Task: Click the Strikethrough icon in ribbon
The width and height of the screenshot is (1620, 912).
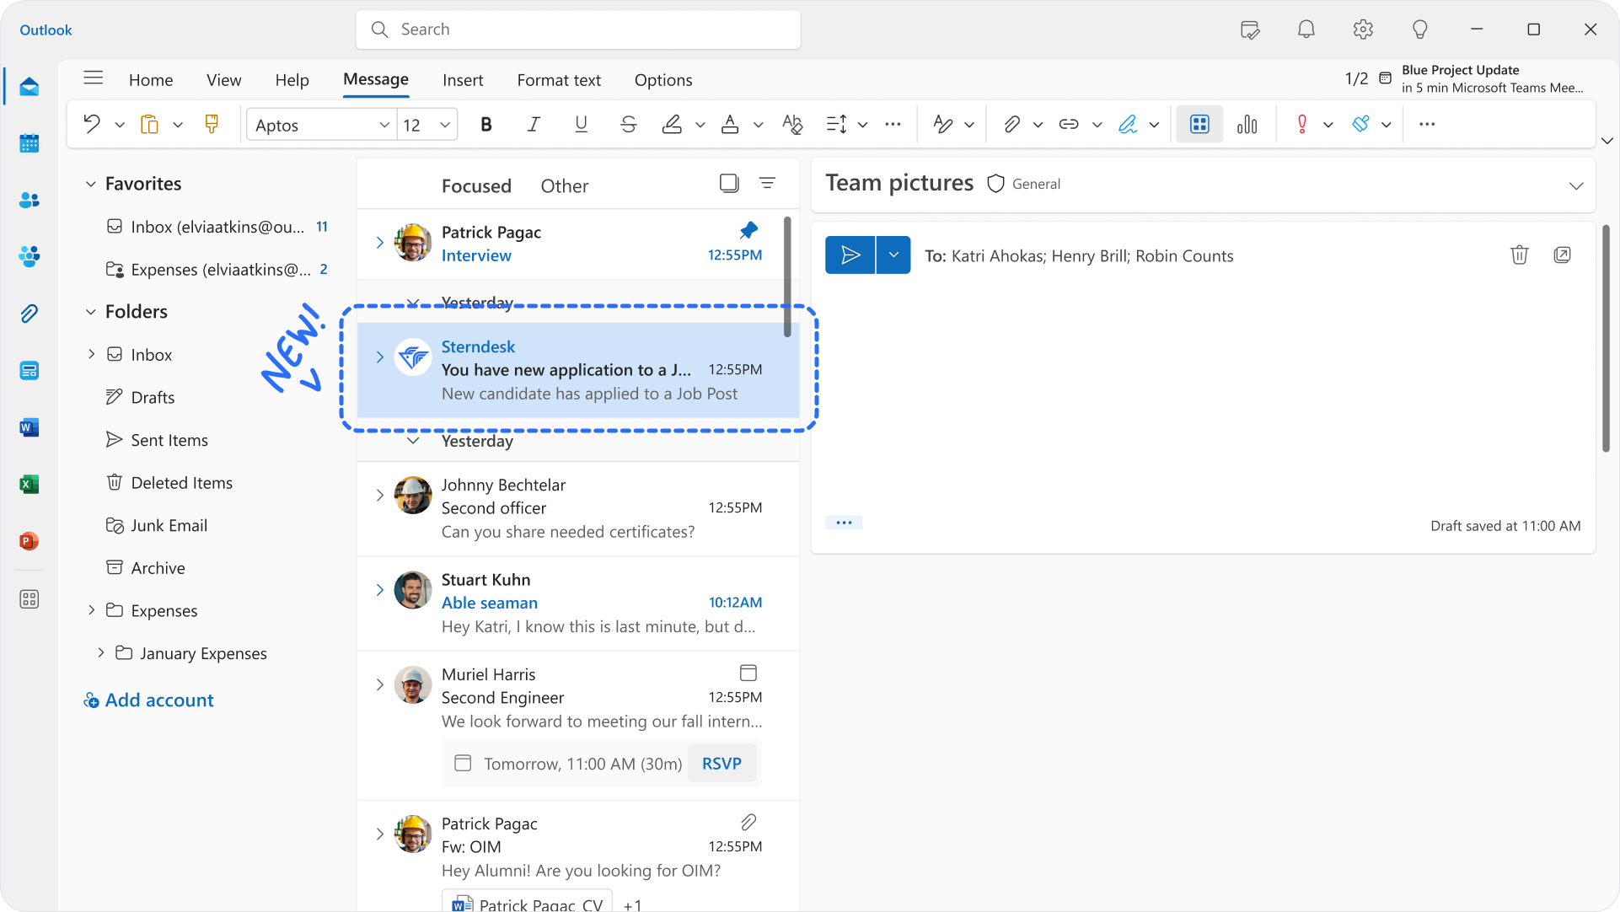Action: (x=628, y=125)
